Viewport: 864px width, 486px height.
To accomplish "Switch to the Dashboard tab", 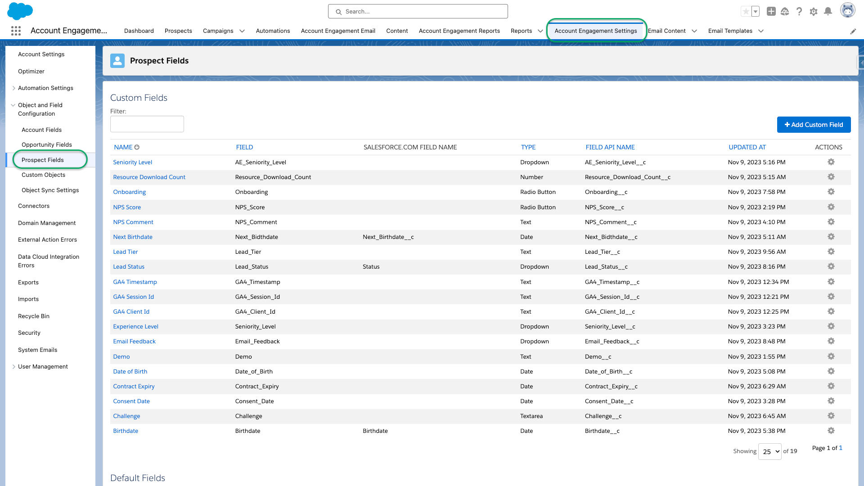I will click(x=139, y=31).
